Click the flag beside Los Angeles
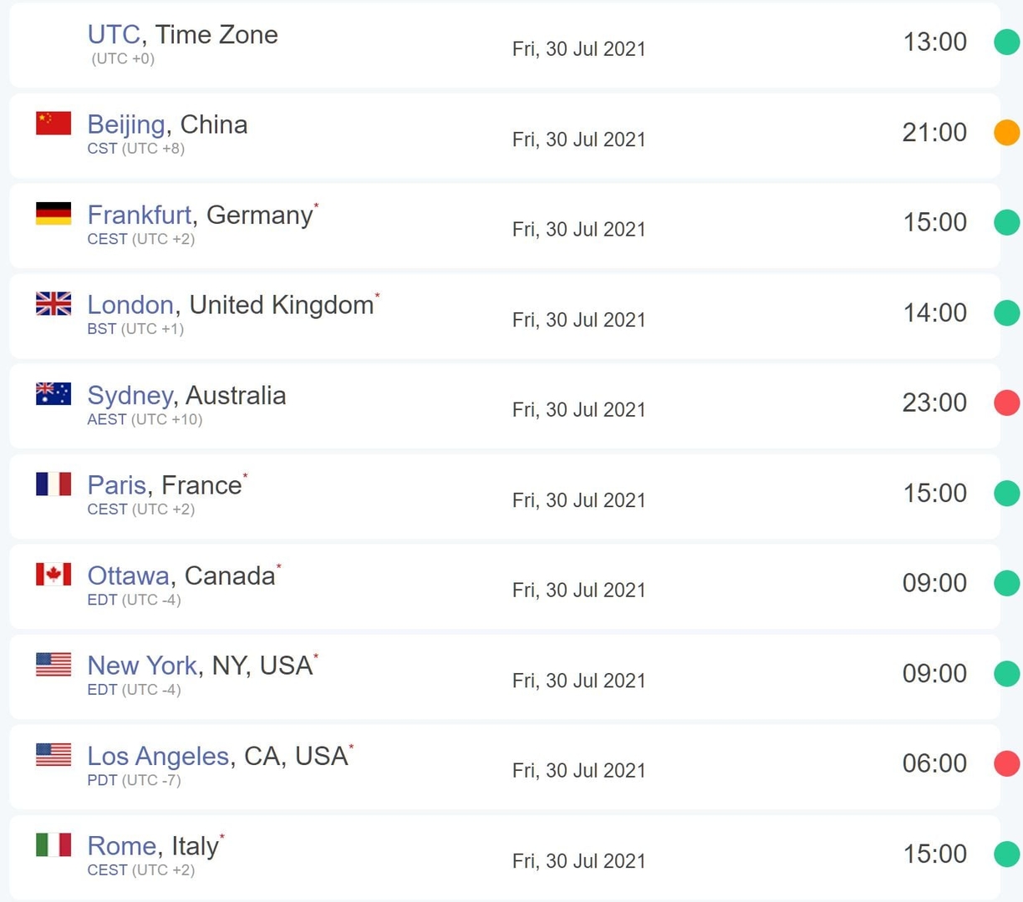Screen dimensions: 1023x902 (53, 755)
